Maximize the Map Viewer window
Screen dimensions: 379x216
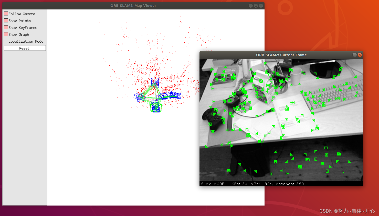coord(256,6)
